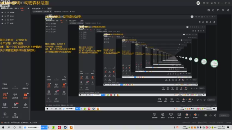Click the unlock icon in top-right toolbar

[213, 10]
